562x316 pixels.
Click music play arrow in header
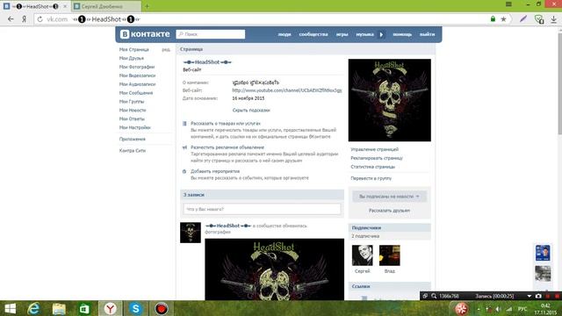tap(381, 34)
